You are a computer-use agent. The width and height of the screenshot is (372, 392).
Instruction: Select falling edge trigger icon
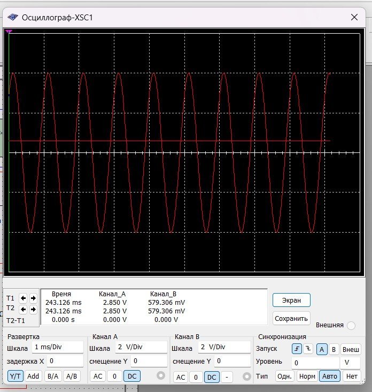(x=307, y=349)
